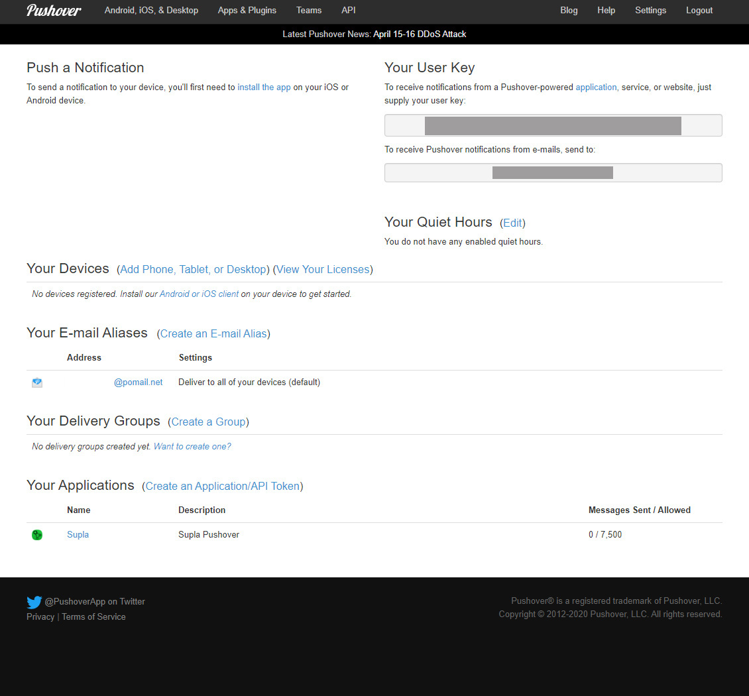Image resolution: width=749 pixels, height=696 pixels.
Task: Select the Pushover e-mail address field
Action: (553, 172)
